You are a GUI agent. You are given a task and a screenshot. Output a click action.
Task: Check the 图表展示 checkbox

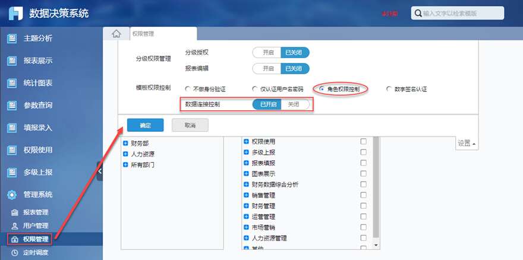[363, 173]
